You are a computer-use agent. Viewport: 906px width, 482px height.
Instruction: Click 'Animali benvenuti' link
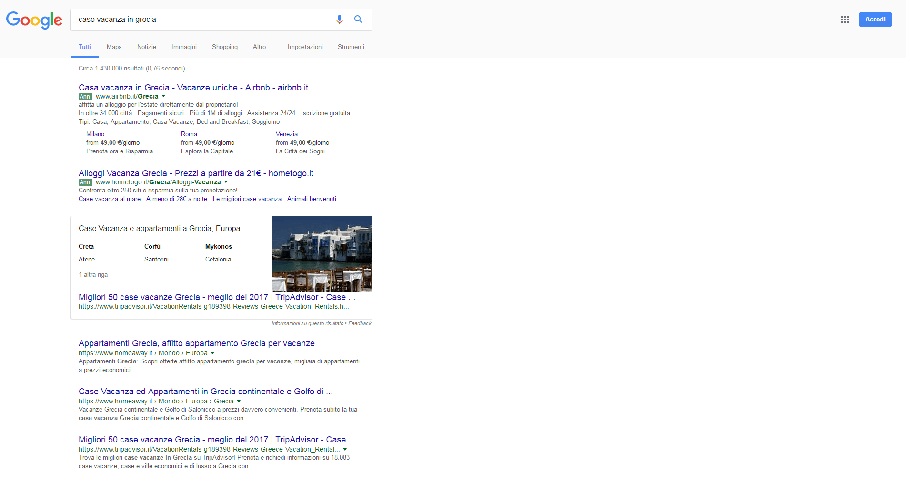312,199
